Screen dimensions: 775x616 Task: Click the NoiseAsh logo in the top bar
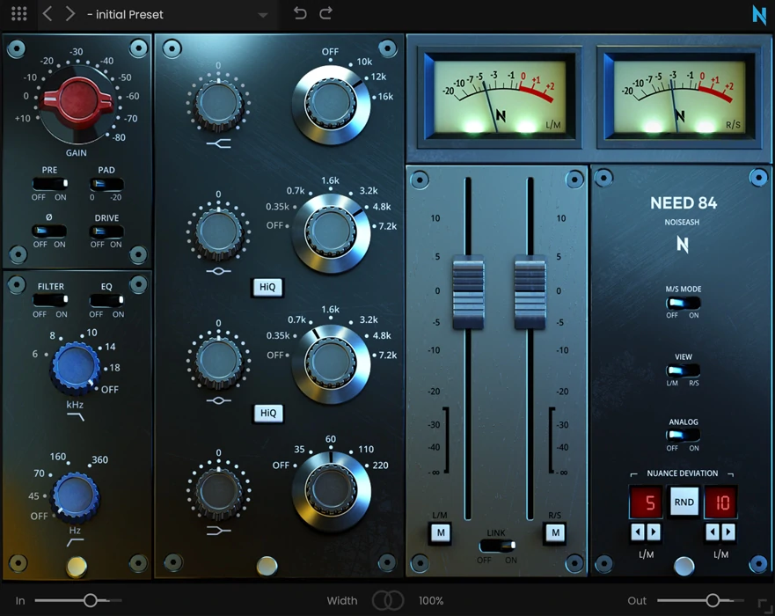click(758, 14)
